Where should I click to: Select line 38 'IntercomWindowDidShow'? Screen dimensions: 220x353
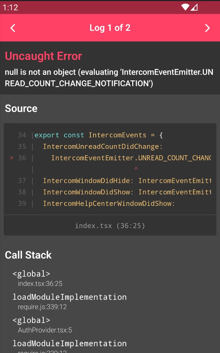pos(127,192)
